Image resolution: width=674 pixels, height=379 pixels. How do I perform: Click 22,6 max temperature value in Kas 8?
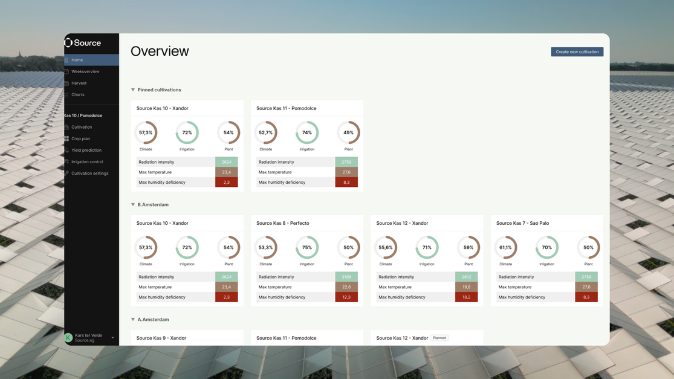[x=346, y=287]
